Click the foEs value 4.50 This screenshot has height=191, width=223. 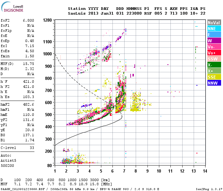pos(30,51)
